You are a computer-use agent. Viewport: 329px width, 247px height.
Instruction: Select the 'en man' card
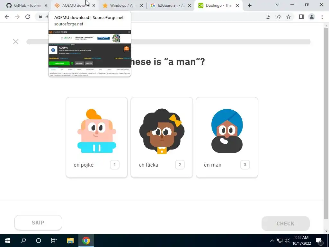(227, 137)
